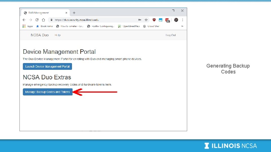Show more bookmarks with the double chevron
Viewport: 271px width, 152px height.
point(182,26)
